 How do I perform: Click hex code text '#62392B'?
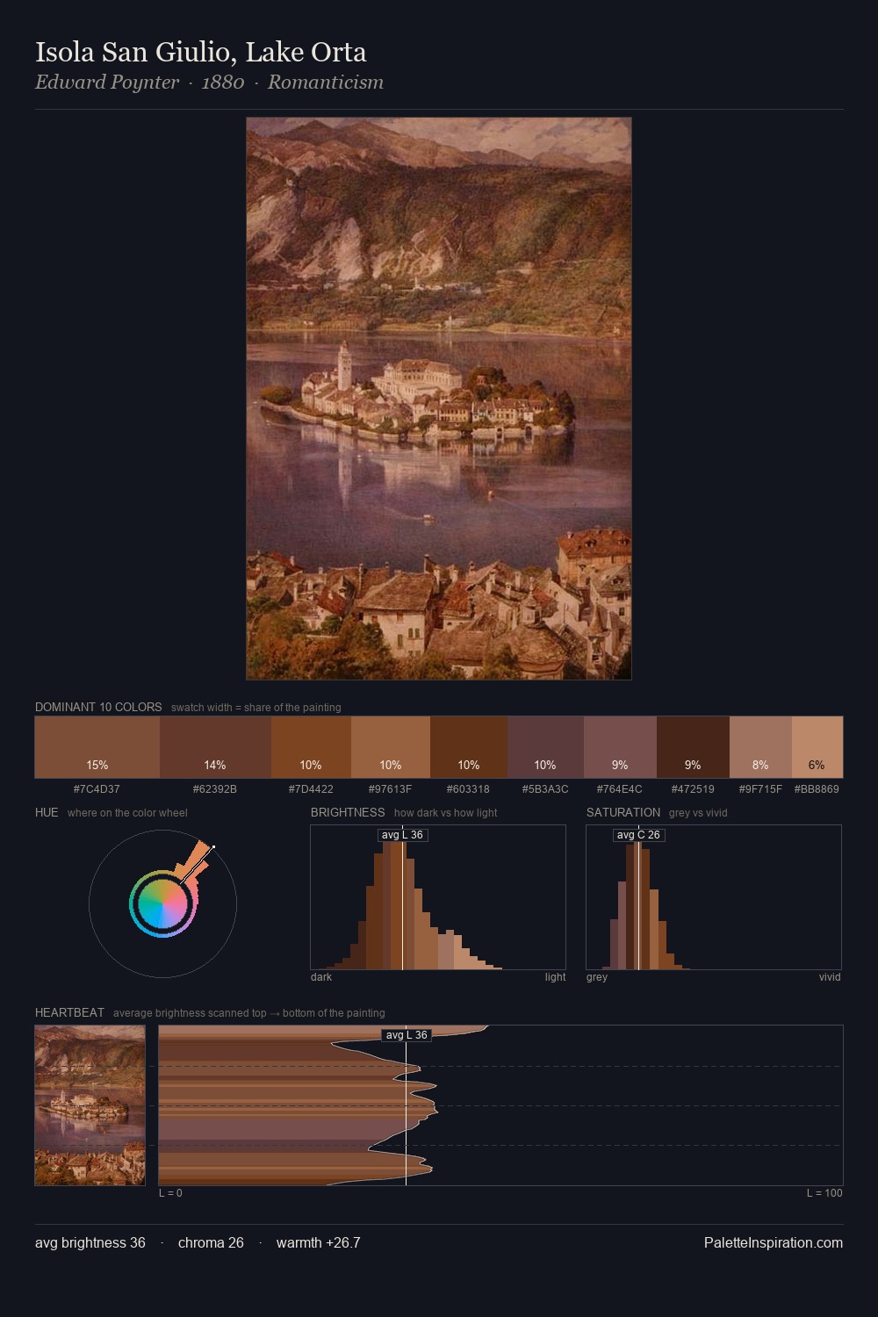(x=215, y=789)
